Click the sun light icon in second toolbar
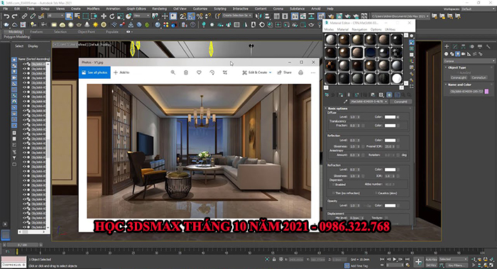 tap(95, 24)
